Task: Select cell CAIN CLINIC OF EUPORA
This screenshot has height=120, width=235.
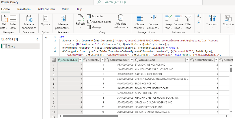Action: pyautogui.click(x=162, y=74)
